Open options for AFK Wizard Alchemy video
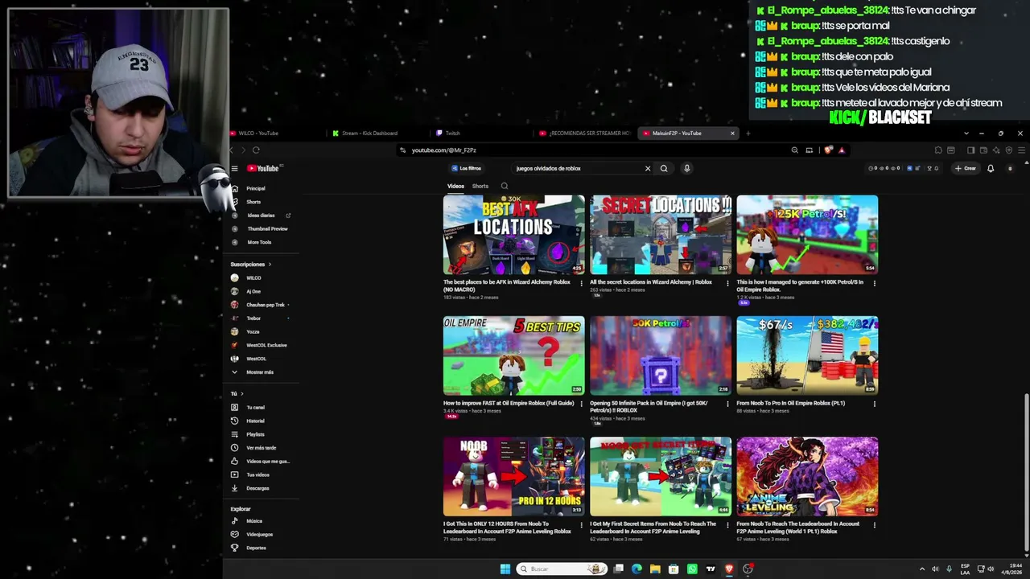Screen dimensions: 1030x579 pyautogui.click(x=582, y=283)
